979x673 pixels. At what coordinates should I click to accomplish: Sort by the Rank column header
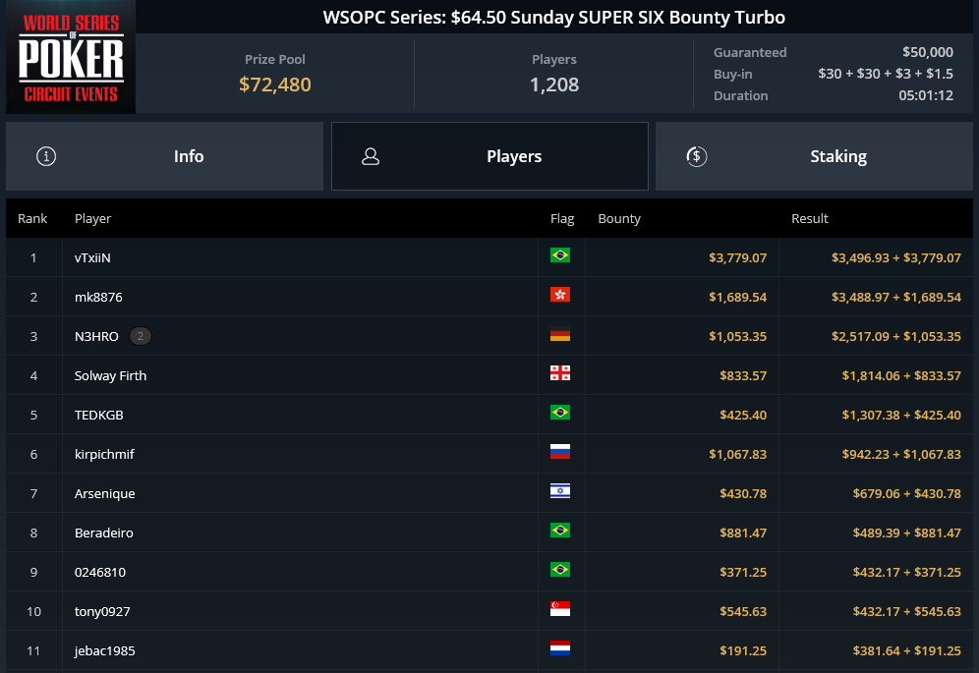(32, 218)
